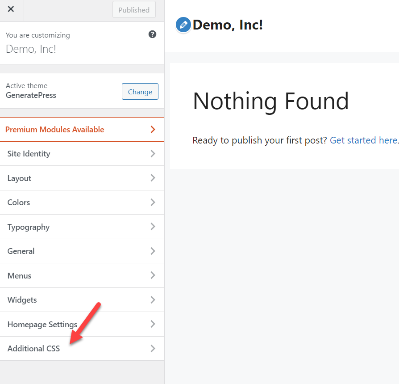Close the Customizer with the X icon
This screenshot has width=399, height=384.
[x=11, y=9]
